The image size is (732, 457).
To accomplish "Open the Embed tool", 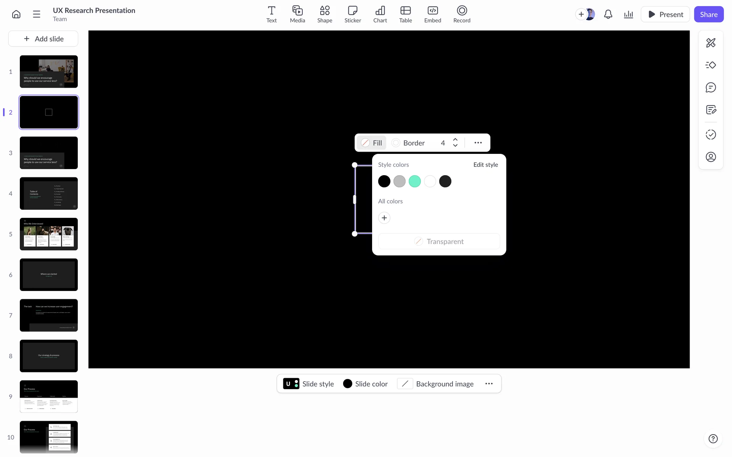I will pos(432,14).
